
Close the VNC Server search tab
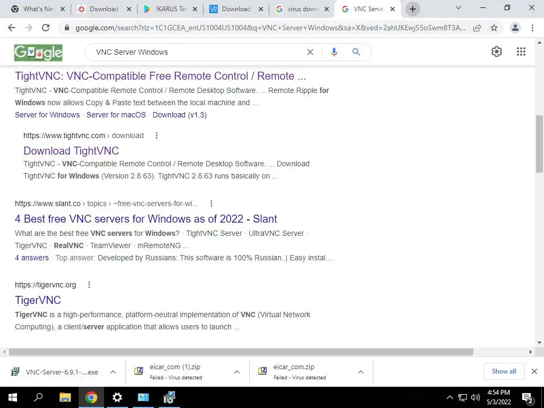[x=393, y=10]
